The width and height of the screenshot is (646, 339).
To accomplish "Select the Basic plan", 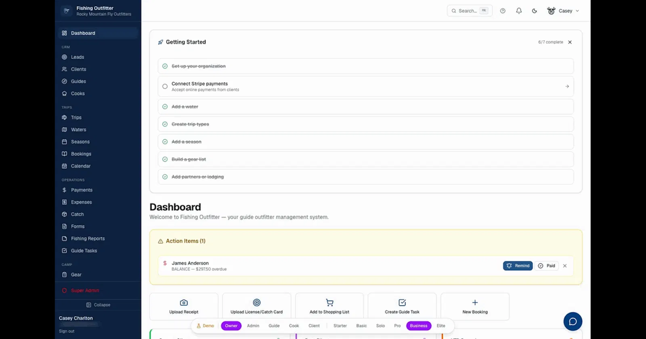I will point(361,326).
